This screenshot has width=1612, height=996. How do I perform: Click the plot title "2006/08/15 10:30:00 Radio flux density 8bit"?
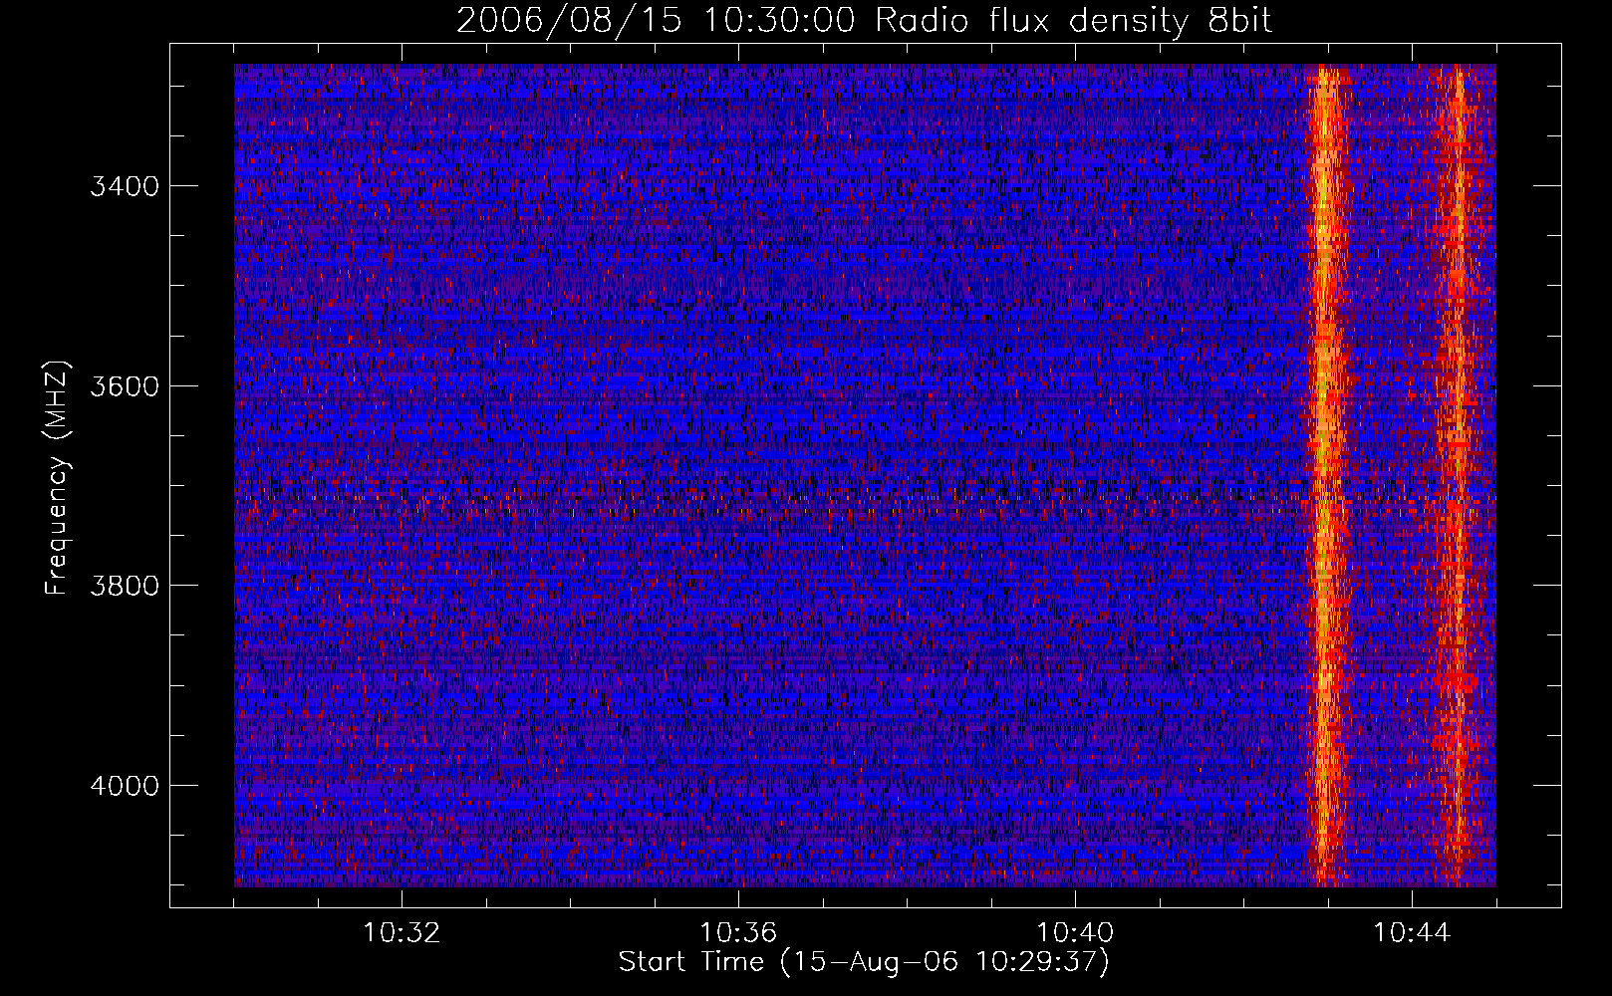click(x=864, y=20)
